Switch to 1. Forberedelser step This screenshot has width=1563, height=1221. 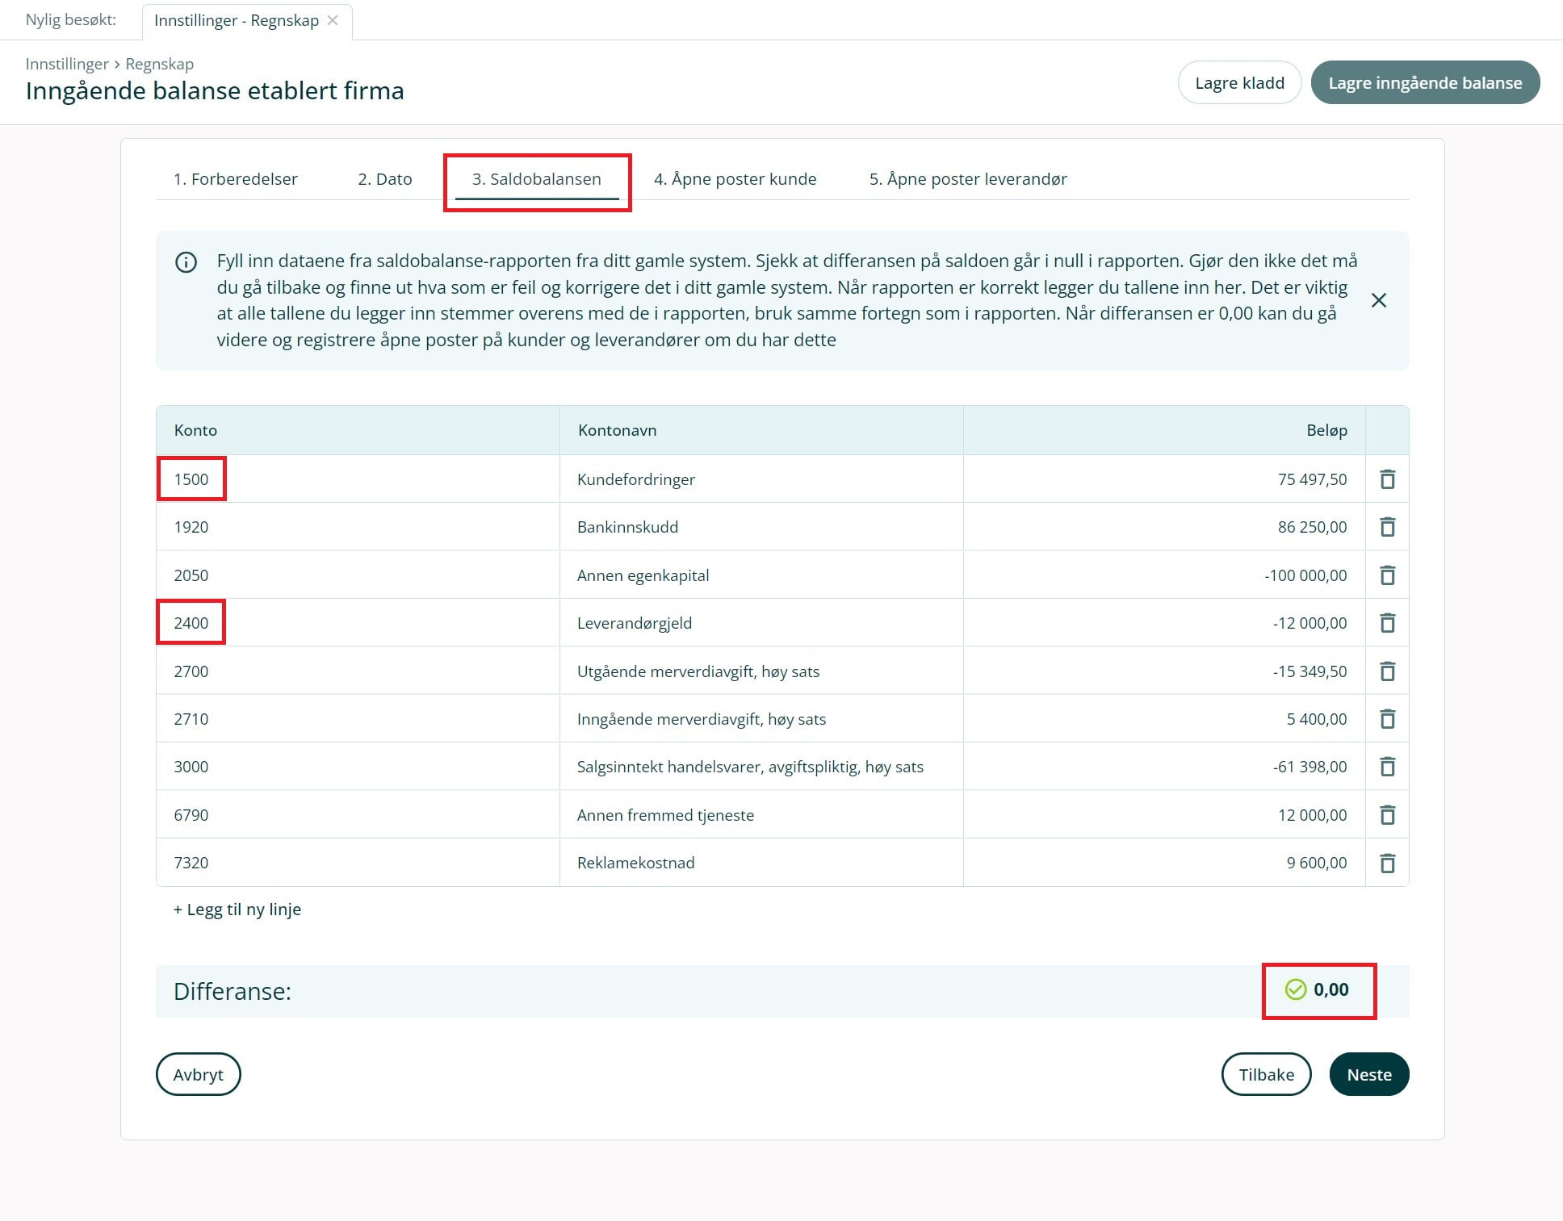click(235, 179)
